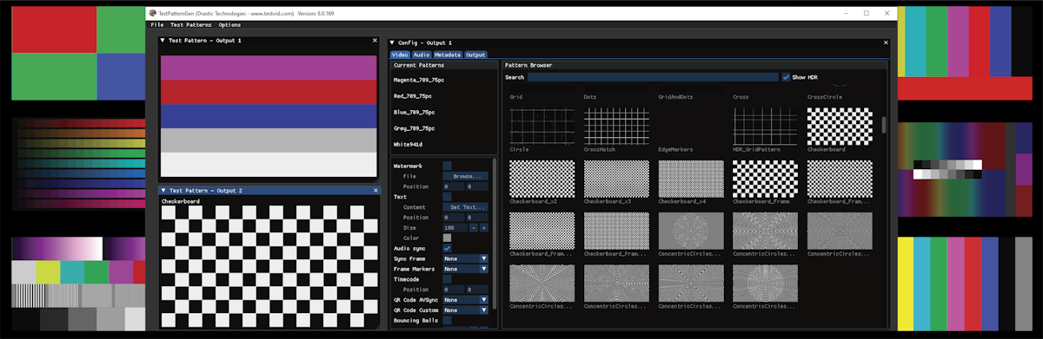1043x339 pixels.
Task: Click the TestPatternGen app icon in title bar
Action: pyautogui.click(x=153, y=13)
